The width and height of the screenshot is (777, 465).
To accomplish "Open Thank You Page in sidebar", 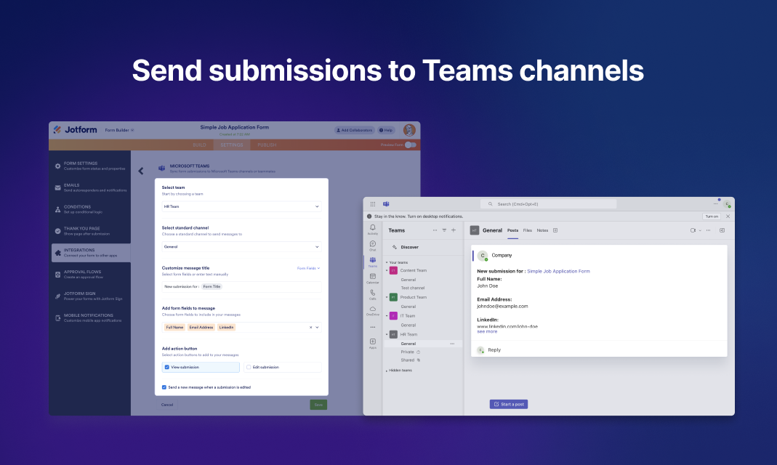I will tap(90, 231).
